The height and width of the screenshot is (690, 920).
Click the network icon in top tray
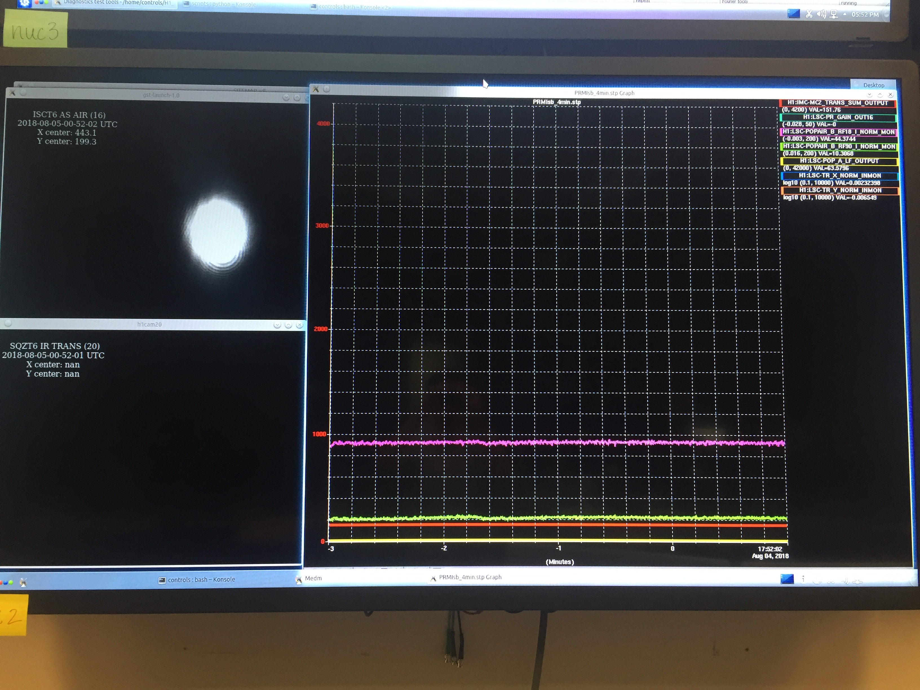pos(833,14)
